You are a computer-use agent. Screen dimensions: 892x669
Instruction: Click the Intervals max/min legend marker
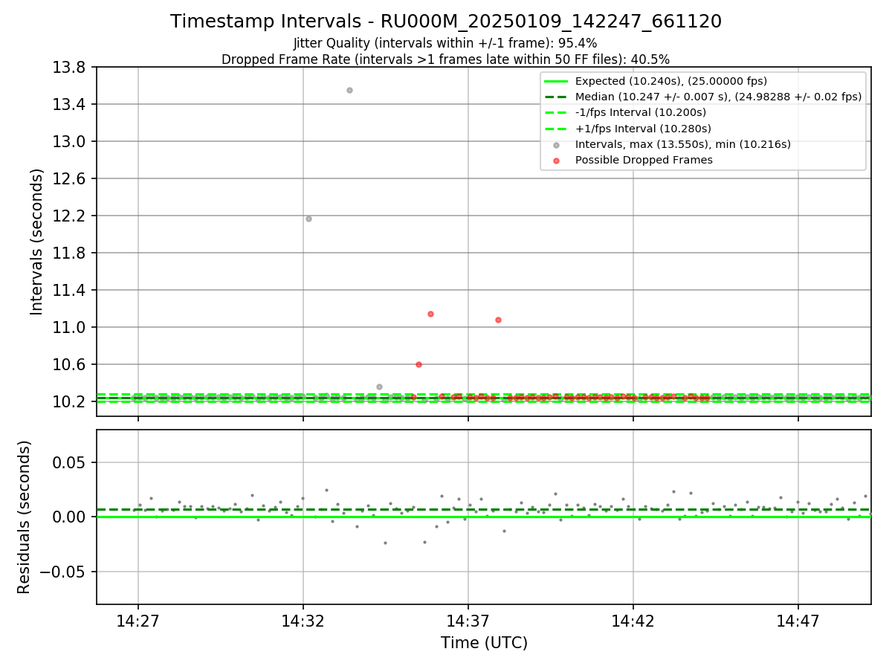[x=556, y=144]
